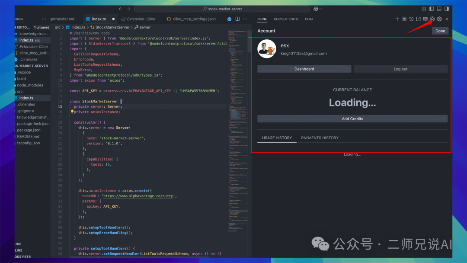Screen dimensions: 467x263
Task: Open package-lock.json in the explorer
Action: click(x=33, y=124)
